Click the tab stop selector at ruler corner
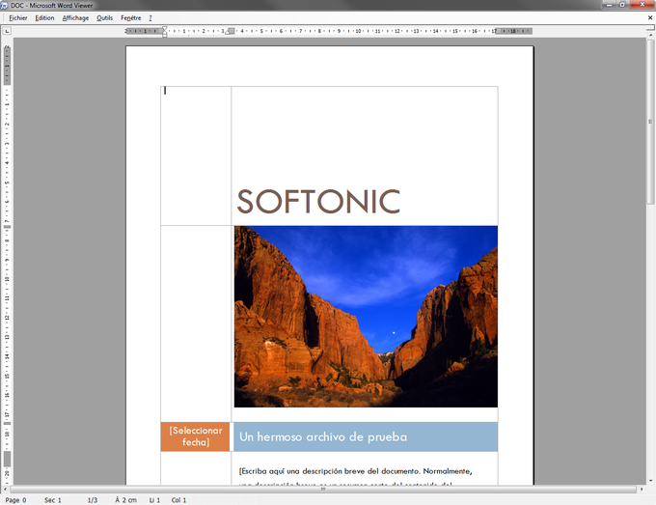This screenshot has height=505, width=656. pyautogui.click(x=7, y=31)
